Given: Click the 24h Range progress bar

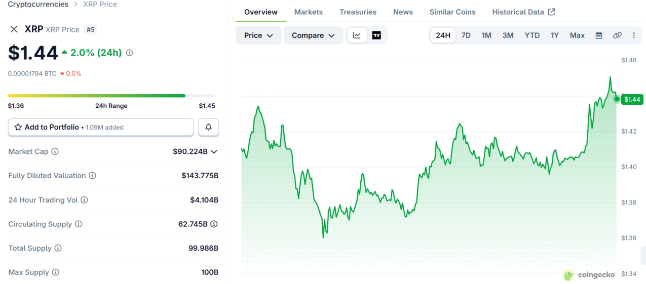Looking at the screenshot, I should [111, 95].
